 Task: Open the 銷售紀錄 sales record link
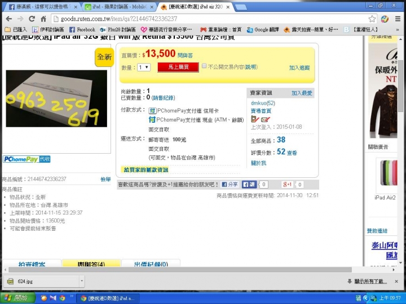point(163,98)
